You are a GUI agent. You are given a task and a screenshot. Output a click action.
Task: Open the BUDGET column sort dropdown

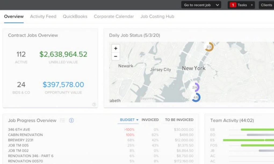coord(128,120)
